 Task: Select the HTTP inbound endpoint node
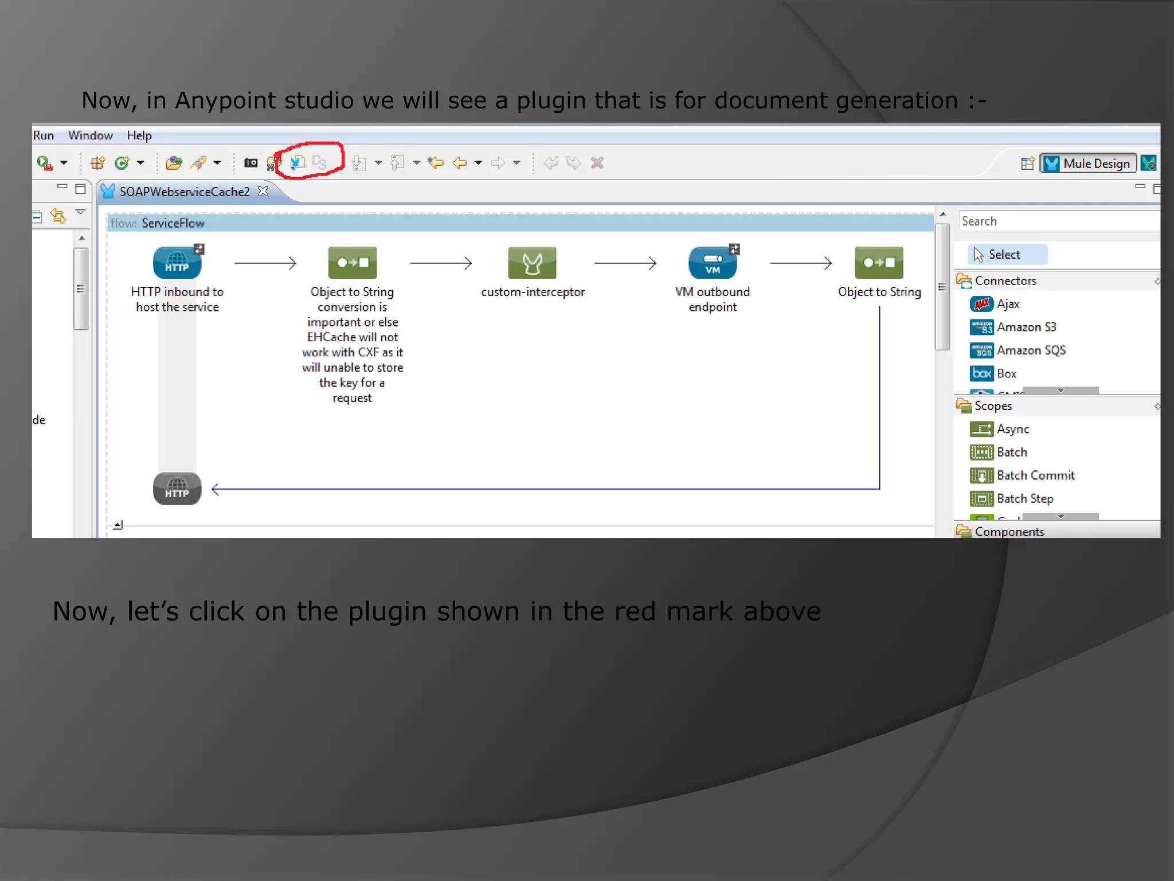tap(177, 263)
